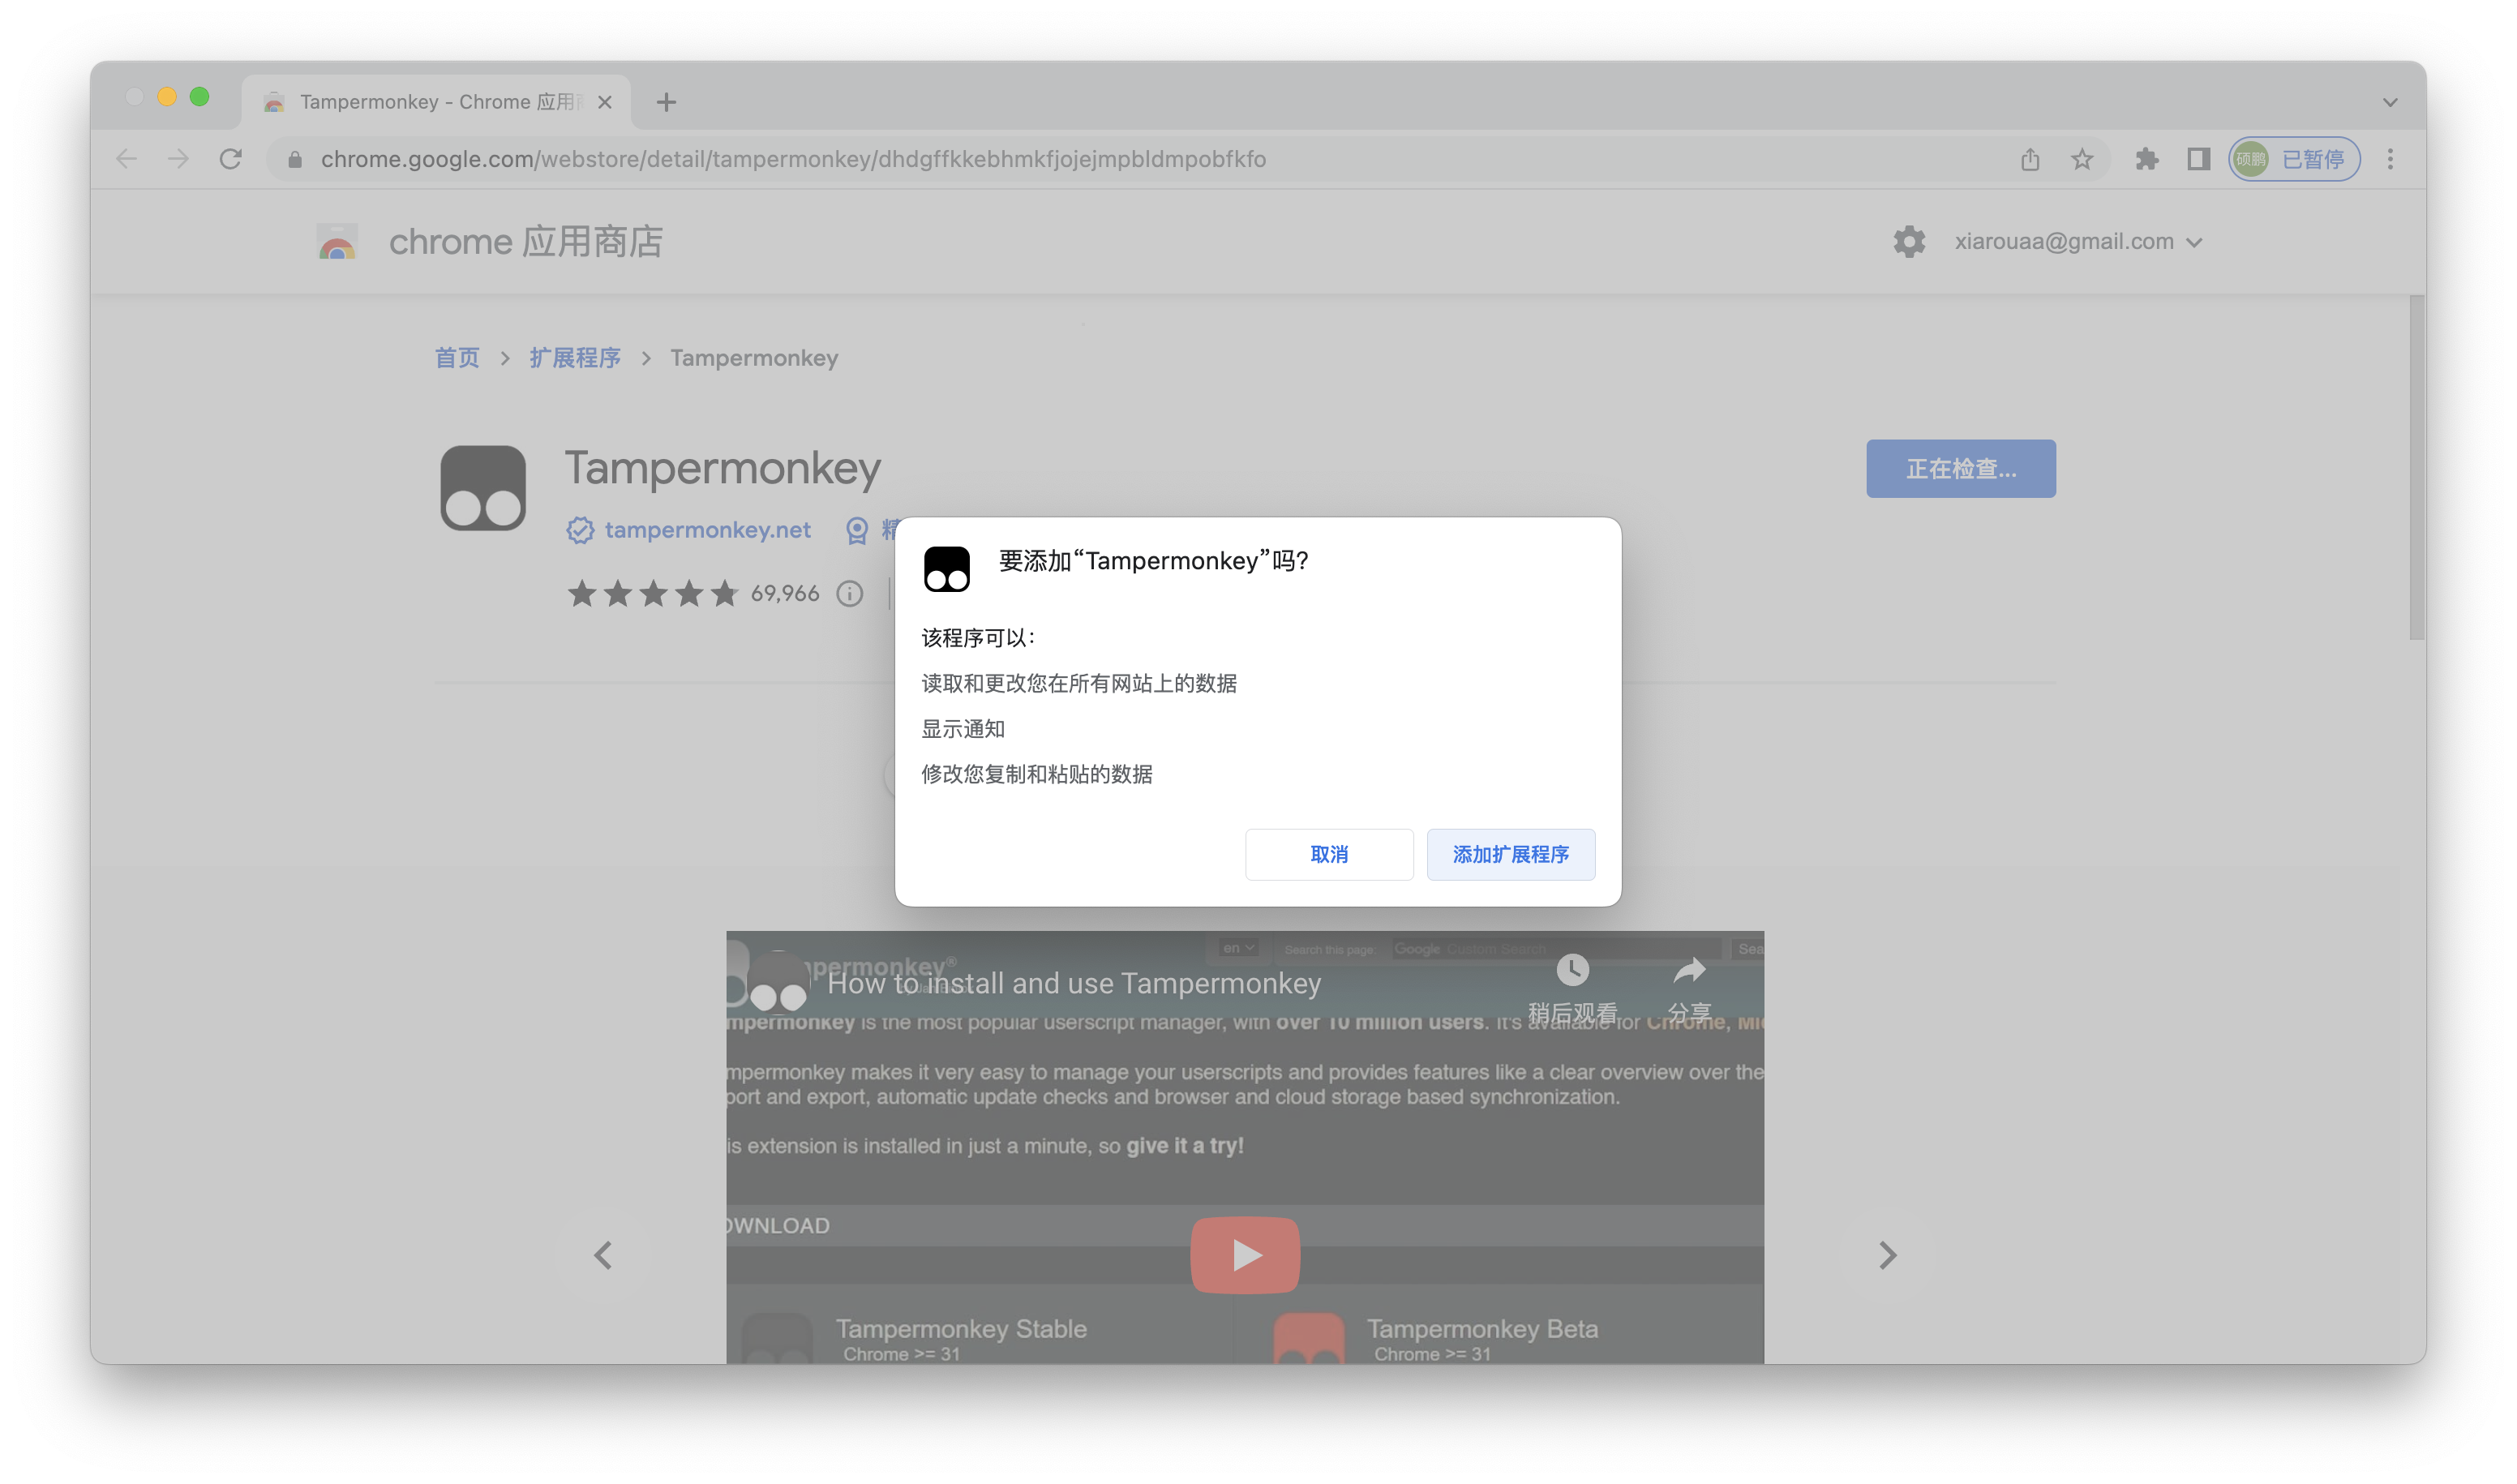Open the web store settings gear
The image size is (2517, 1484).
(1908, 241)
